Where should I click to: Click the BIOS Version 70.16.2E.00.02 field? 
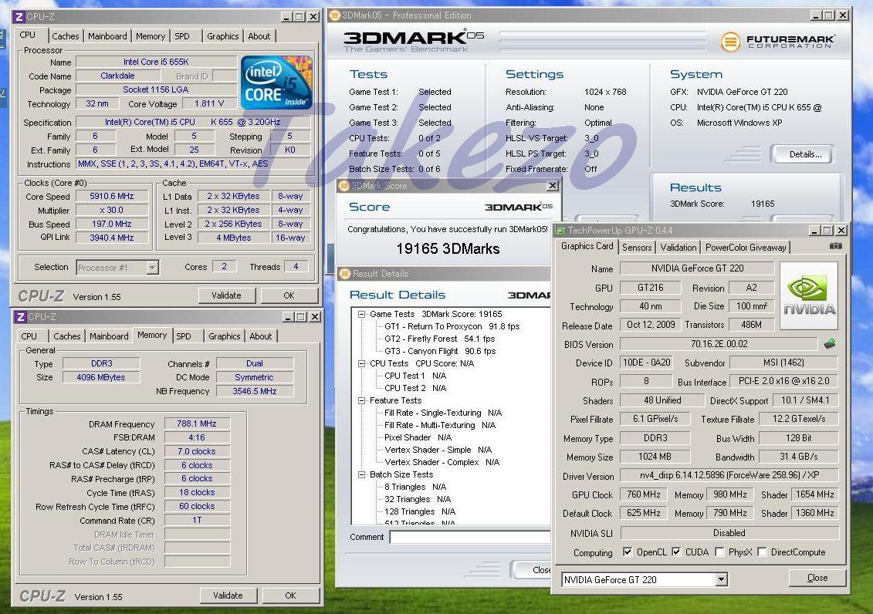pos(719,344)
